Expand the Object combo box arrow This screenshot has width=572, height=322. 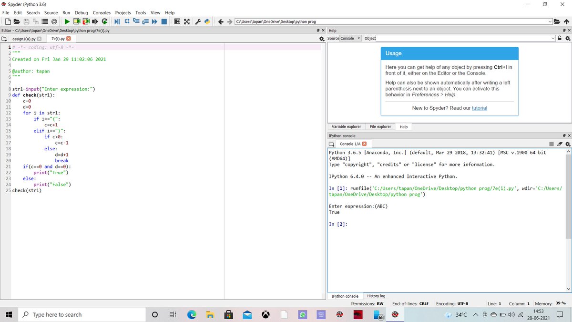pyautogui.click(x=553, y=38)
